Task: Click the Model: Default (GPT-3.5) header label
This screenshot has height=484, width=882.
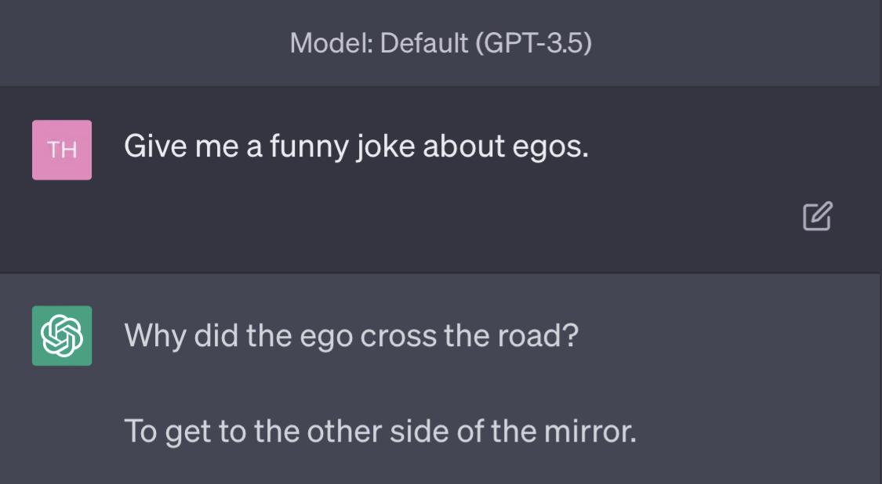Action: point(441,43)
